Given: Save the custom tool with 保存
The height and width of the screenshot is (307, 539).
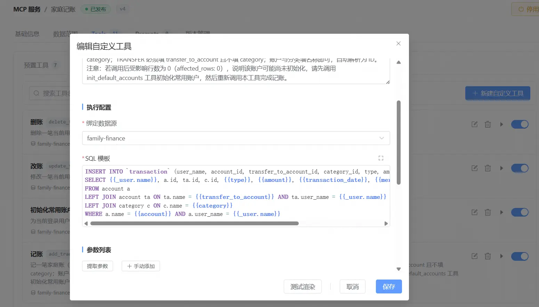Looking at the screenshot, I should (389, 286).
